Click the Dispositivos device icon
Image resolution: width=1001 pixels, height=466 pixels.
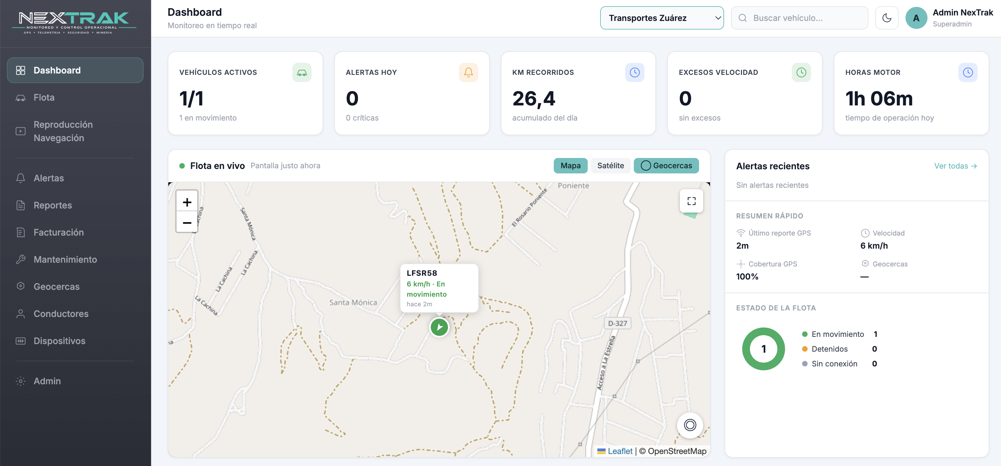pyautogui.click(x=21, y=341)
